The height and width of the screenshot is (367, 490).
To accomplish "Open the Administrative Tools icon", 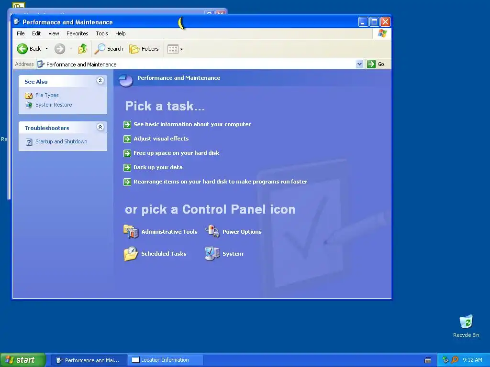I will [x=131, y=231].
